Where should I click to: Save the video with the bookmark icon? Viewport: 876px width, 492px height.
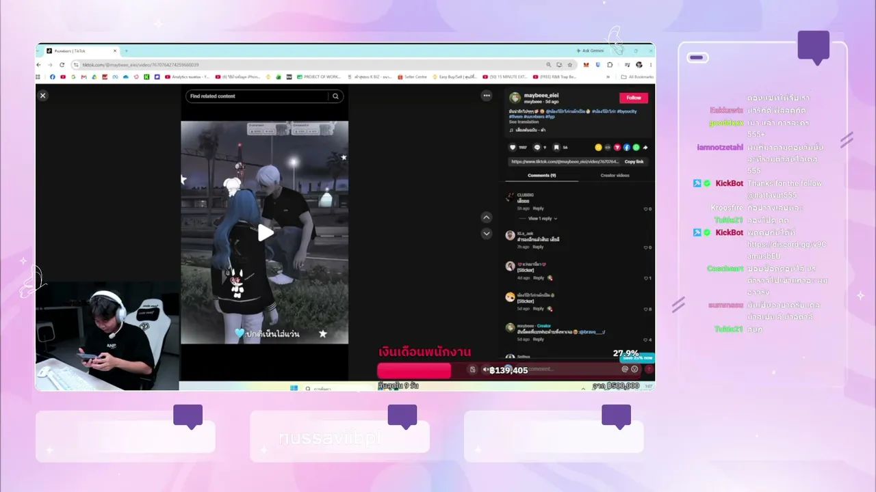556,147
